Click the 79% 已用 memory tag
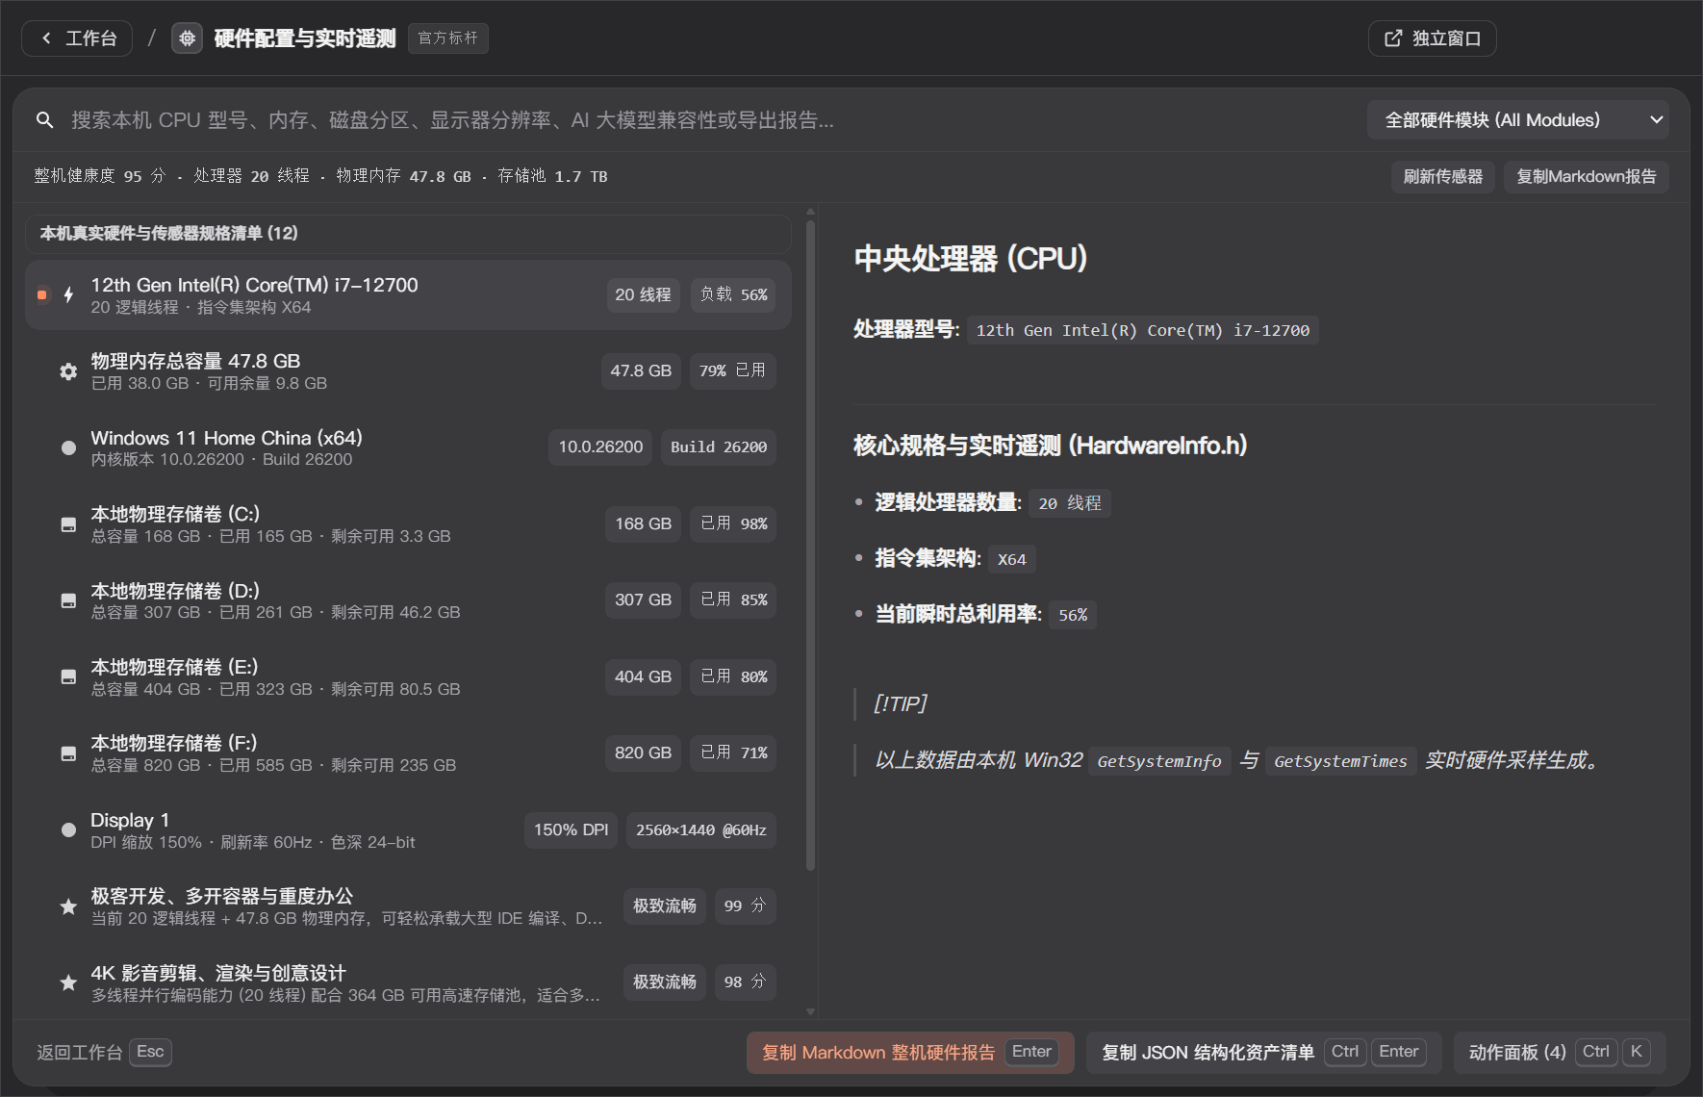1703x1097 pixels. click(732, 371)
